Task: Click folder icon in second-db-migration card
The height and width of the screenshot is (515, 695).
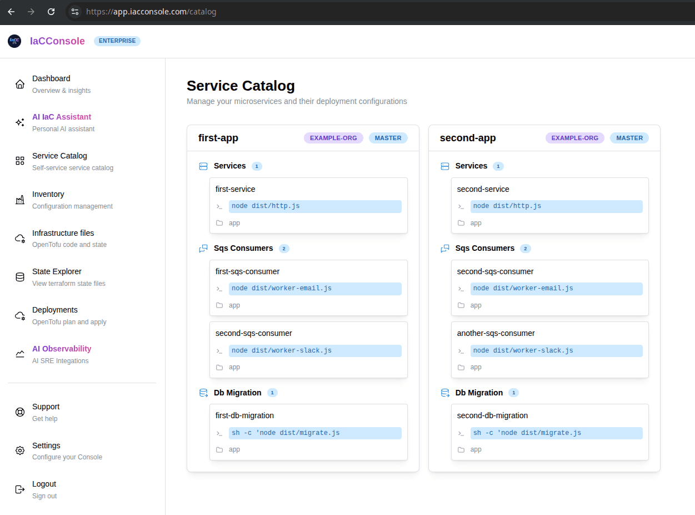Action: 461,449
